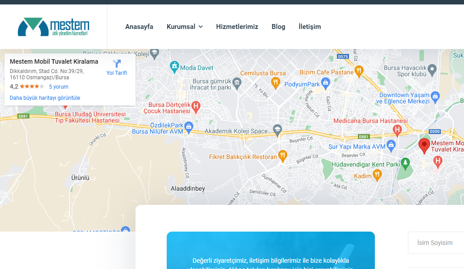Click Mestem Mobil Tuvalet Kiralama card title
The image size is (464, 269).
(54, 61)
